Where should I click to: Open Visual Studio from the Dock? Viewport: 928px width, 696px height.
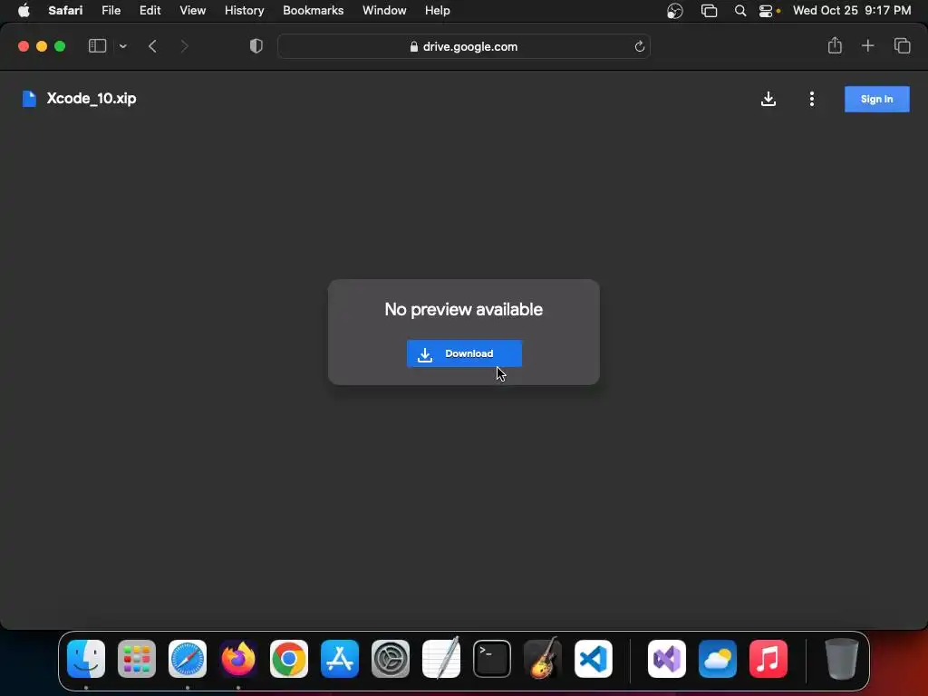click(x=667, y=659)
